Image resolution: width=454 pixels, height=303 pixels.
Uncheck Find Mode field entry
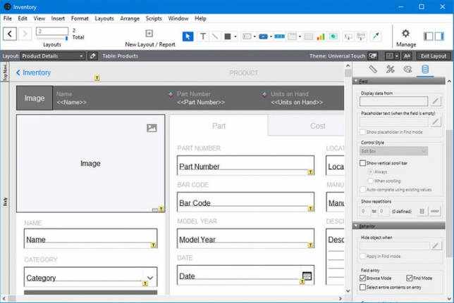(x=410, y=278)
